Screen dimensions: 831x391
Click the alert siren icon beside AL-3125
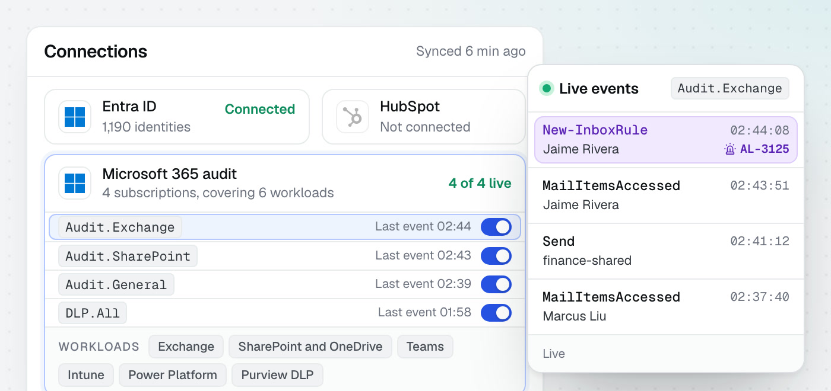pyautogui.click(x=730, y=149)
